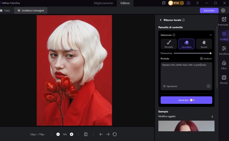229x141 pixels.
Task: Click the undo left arrow
Action: coord(101,134)
